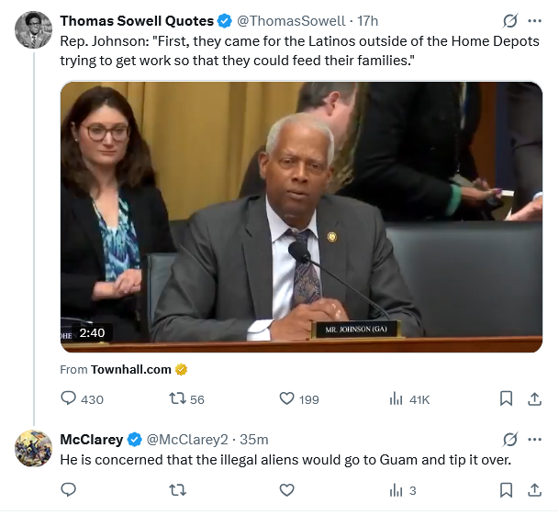559x515 pixels.
Task: Open McClarey's profile avatar
Action: [x=33, y=448]
